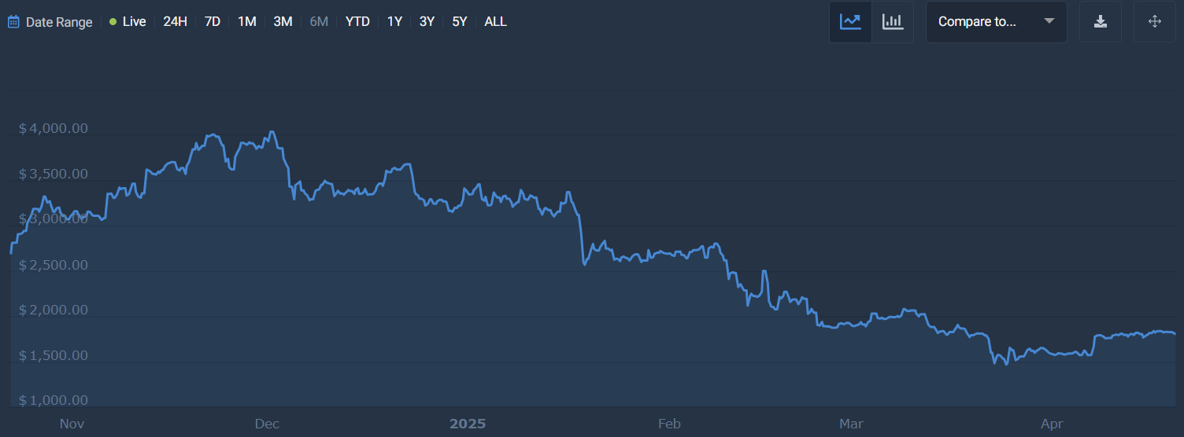Show year-to-date YTD range

tap(357, 22)
